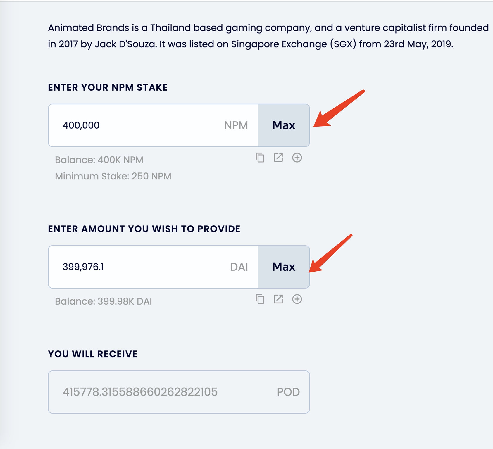Click the Enter Your NPM Stake heading
The width and height of the screenshot is (493, 449).
click(x=108, y=87)
